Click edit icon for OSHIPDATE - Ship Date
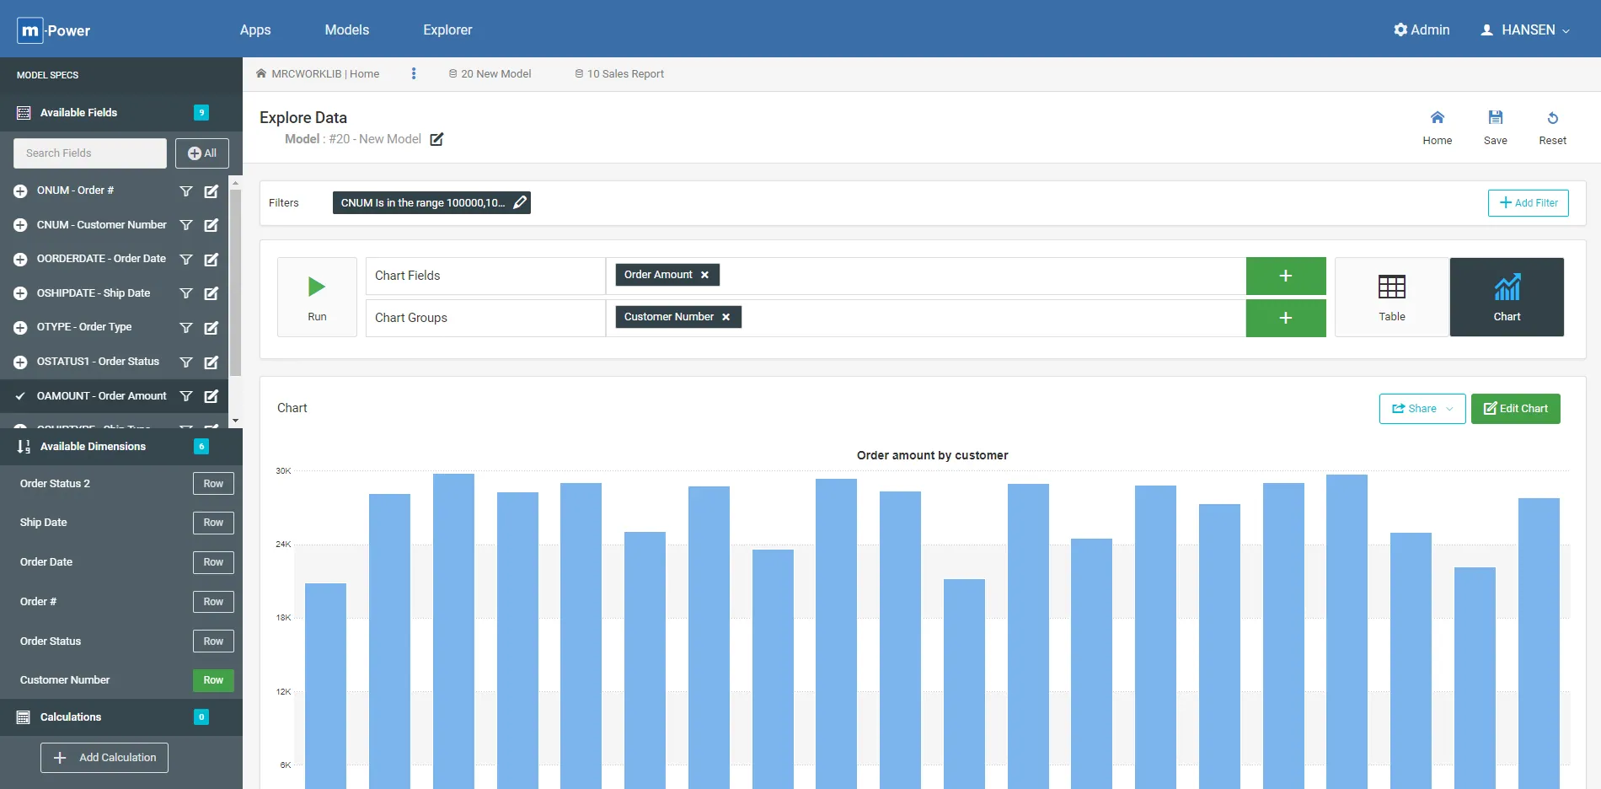Image resolution: width=1601 pixels, height=789 pixels. click(x=212, y=293)
